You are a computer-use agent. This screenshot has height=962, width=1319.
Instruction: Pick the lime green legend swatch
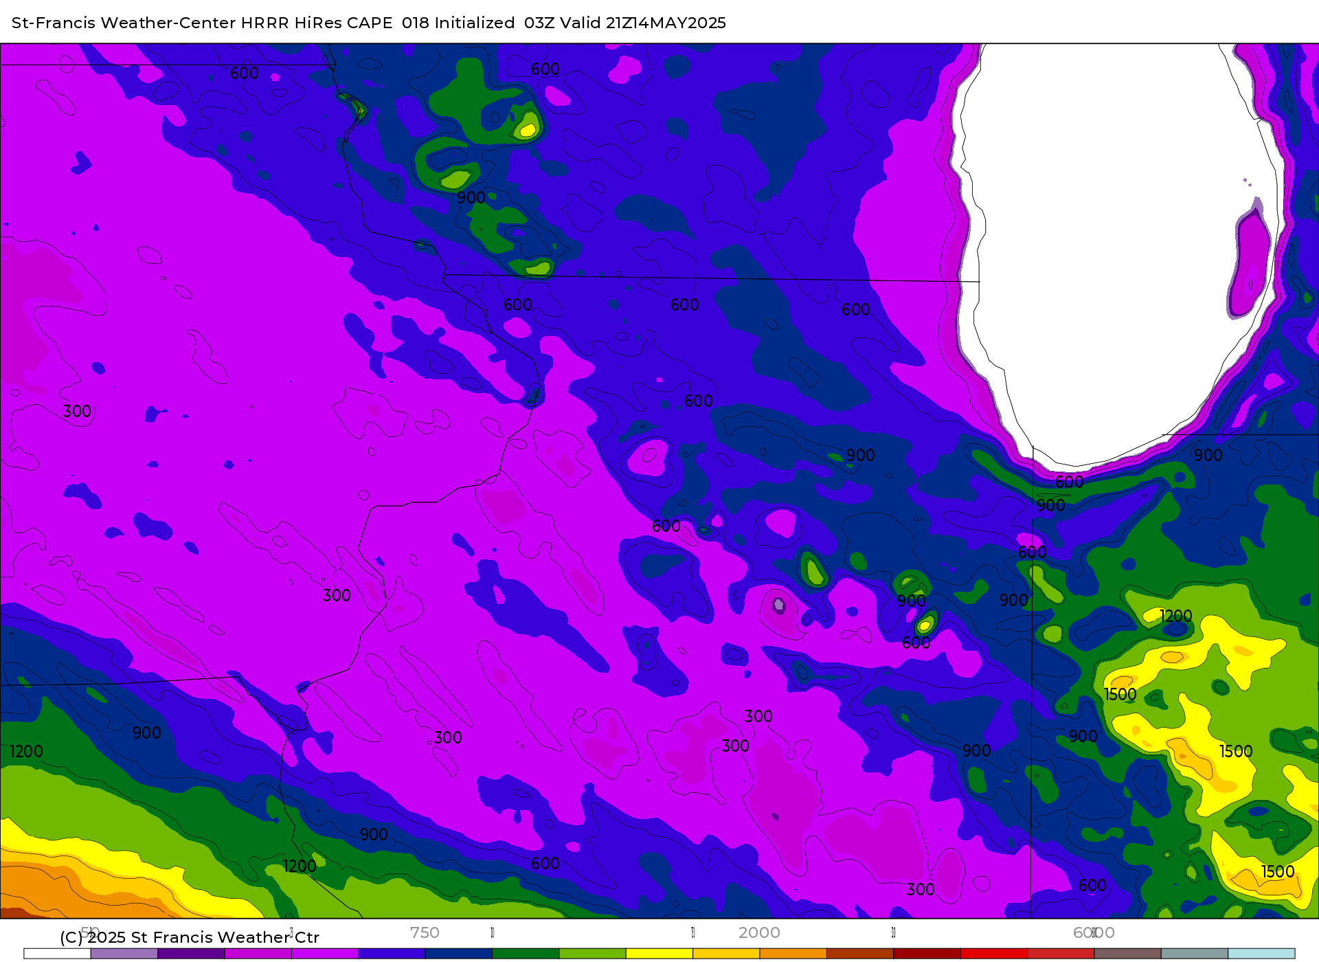(x=593, y=954)
